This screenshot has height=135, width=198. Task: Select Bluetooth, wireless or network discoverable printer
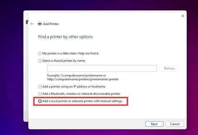[x=40, y=94]
